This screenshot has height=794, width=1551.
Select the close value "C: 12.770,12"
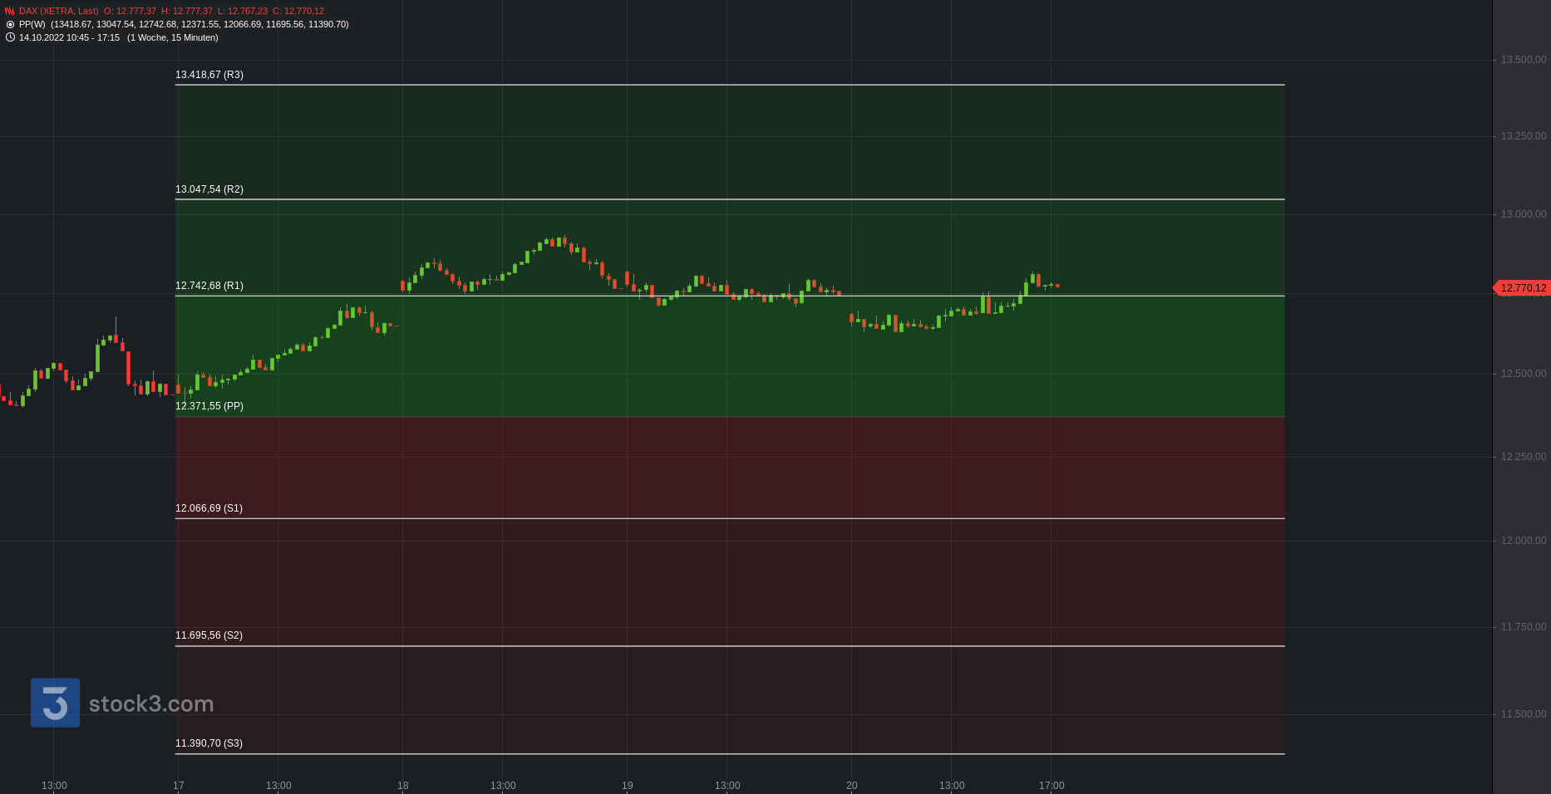(298, 12)
